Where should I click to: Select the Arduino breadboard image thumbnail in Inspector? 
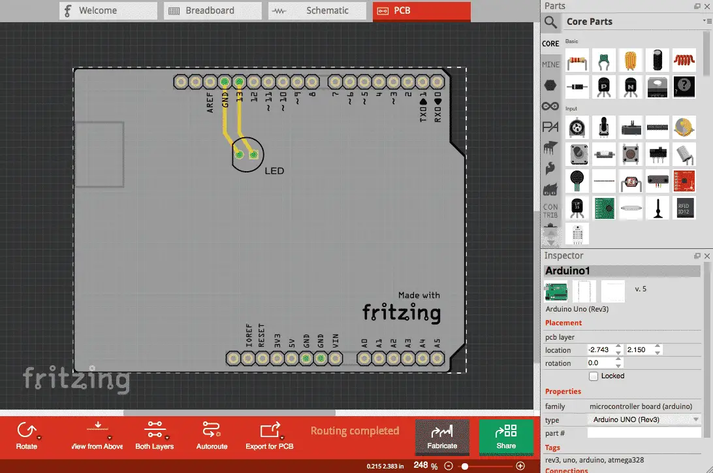pyautogui.click(x=556, y=291)
